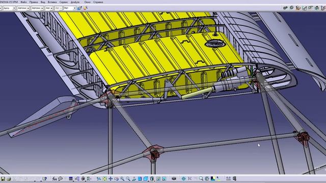This screenshot has width=326, height=183.
Task: Open the ENOVIA V5 VPM menu
Action: (9, 2)
